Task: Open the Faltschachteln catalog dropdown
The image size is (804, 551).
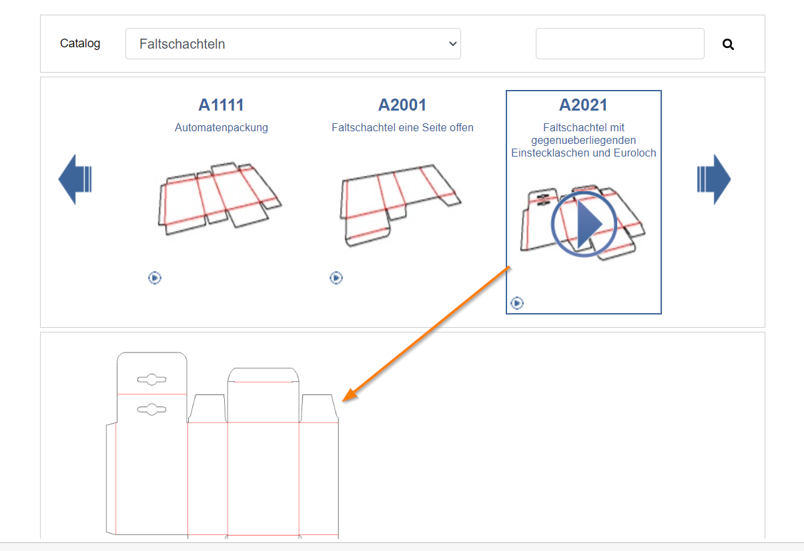Action: [293, 44]
